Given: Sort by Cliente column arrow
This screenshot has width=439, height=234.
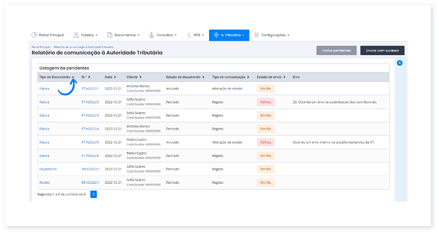Looking at the screenshot, I should [x=140, y=77].
